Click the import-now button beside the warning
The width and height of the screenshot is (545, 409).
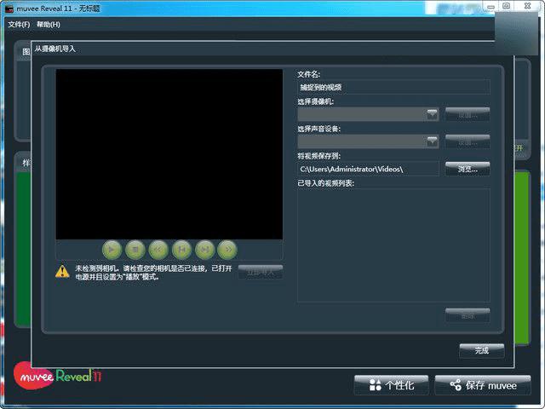(x=261, y=272)
